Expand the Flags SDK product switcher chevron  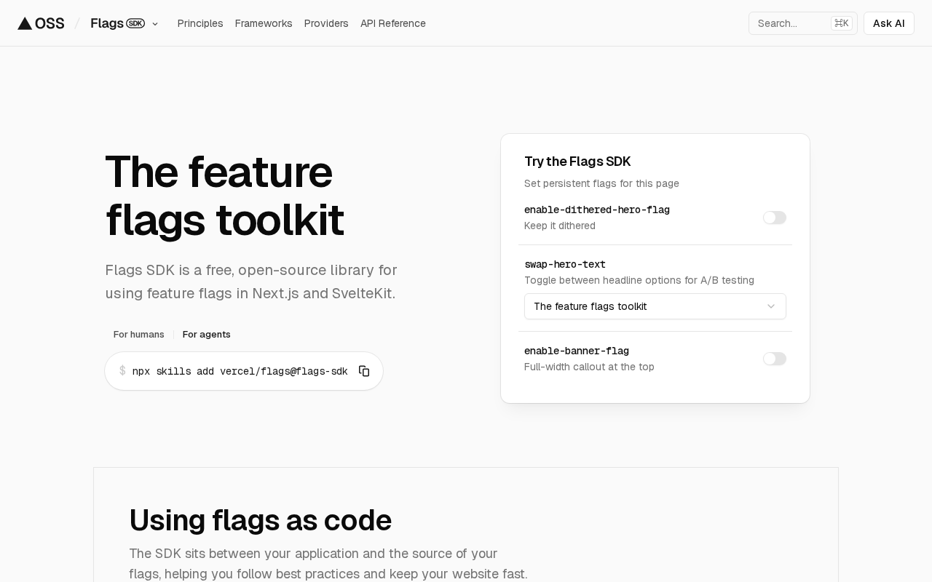(155, 24)
